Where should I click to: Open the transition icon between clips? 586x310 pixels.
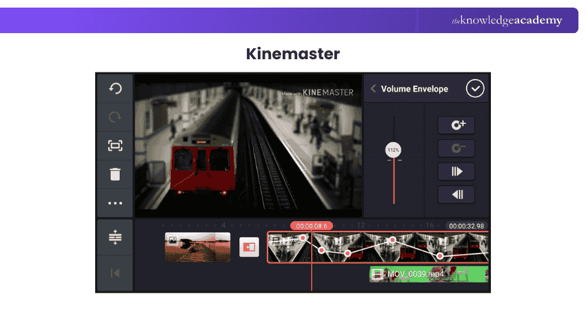tap(249, 247)
